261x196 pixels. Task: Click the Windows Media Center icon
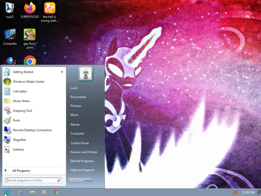tap(7, 81)
